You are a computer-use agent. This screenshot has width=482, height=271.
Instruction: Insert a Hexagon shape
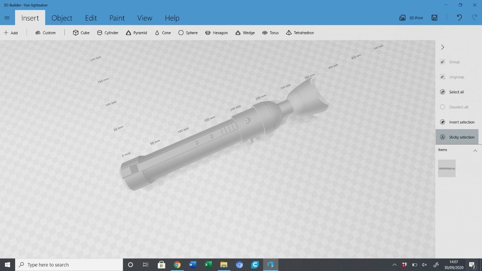tap(216, 33)
